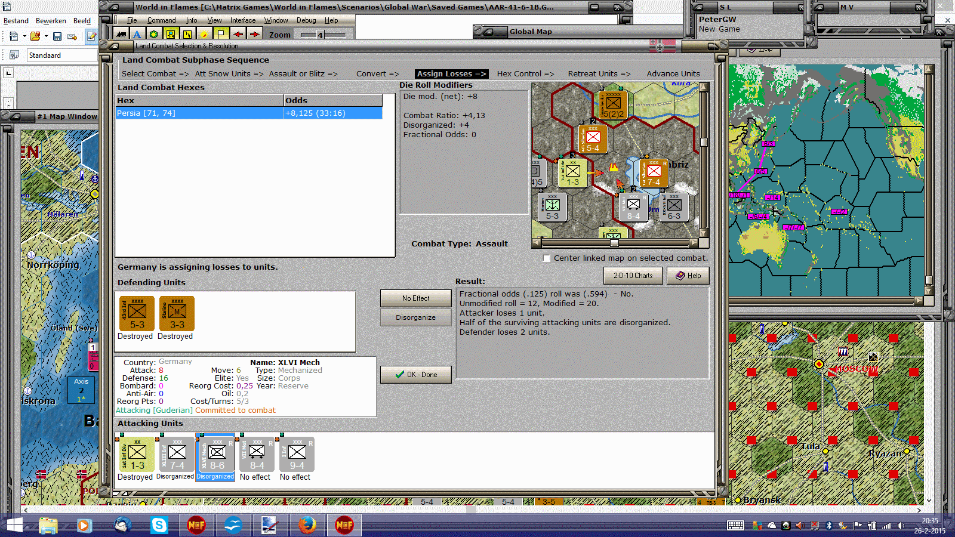Screen dimensions: 955x537
Task: Click the combat minimap horizontal scrollbar thumb
Action: tap(614, 243)
